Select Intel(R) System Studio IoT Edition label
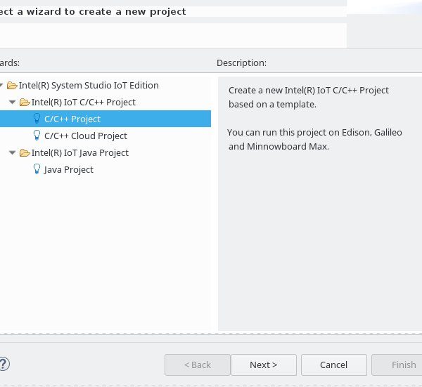The width and height of the screenshot is (422, 387). [x=89, y=86]
